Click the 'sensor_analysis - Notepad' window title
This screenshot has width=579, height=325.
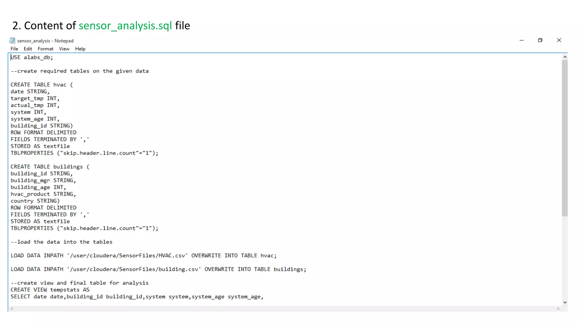(x=45, y=41)
